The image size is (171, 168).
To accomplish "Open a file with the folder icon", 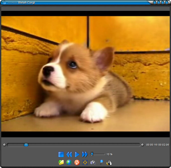I will (61, 162).
